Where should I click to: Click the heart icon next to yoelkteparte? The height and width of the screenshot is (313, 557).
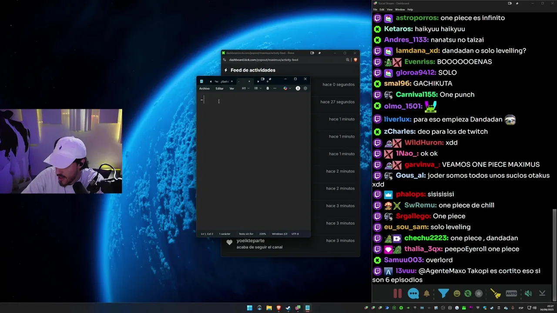click(229, 243)
